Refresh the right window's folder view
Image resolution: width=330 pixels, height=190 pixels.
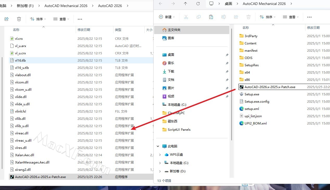tap(198, 4)
